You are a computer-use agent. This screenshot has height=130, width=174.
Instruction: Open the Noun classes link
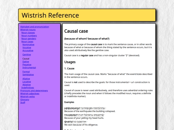(28, 33)
